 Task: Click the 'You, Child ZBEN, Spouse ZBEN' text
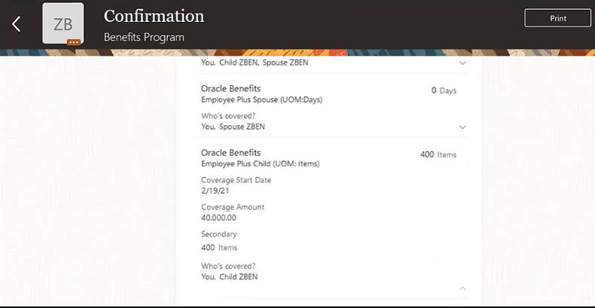(255, 63)
